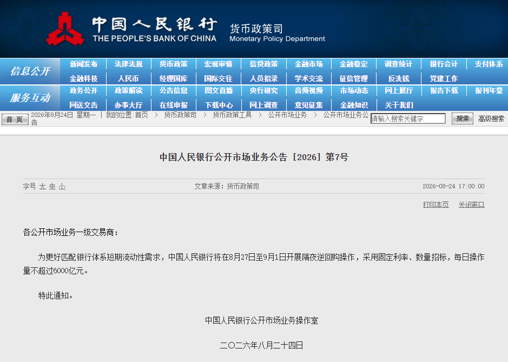Set font size to 小
Screen dimensions: 508x362
(62, 186)
